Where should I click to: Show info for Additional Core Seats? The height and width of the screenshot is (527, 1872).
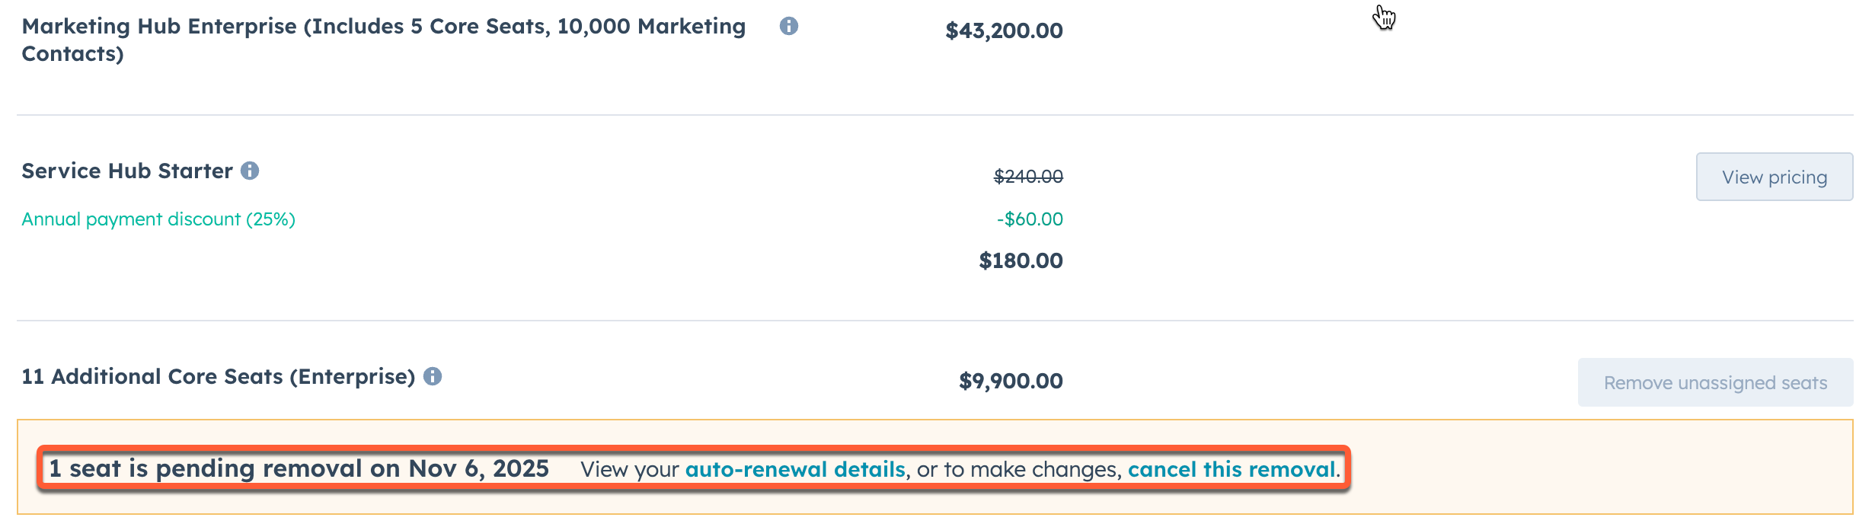point(433,376)
